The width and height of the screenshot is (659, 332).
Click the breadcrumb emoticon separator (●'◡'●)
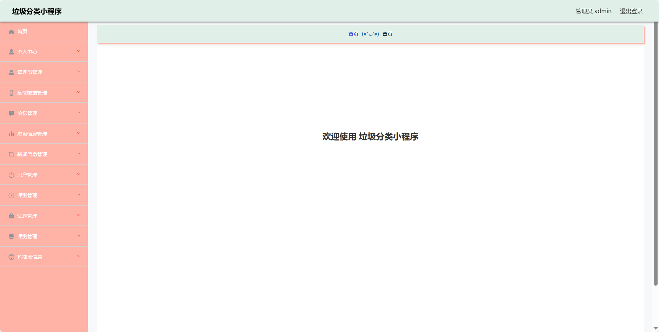370,34
